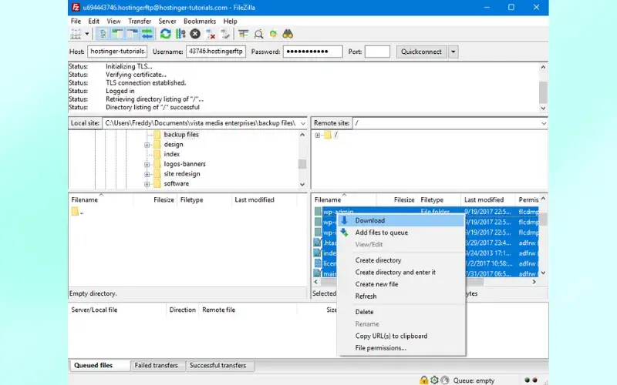Disconnect from the current server

211,34
